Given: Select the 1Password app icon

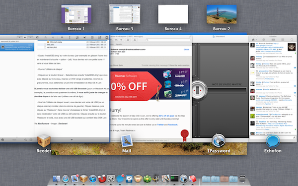Looking at the screenshot, I should [219, 140].
